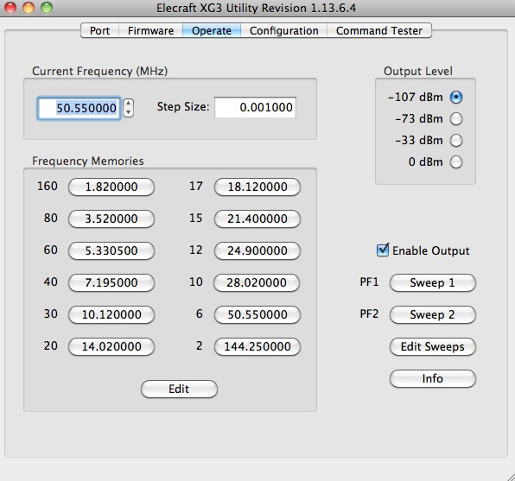Click the Step Size input field
Image resolution: width=515 pixels, height=481 pixels.
(x=255, y=107)
